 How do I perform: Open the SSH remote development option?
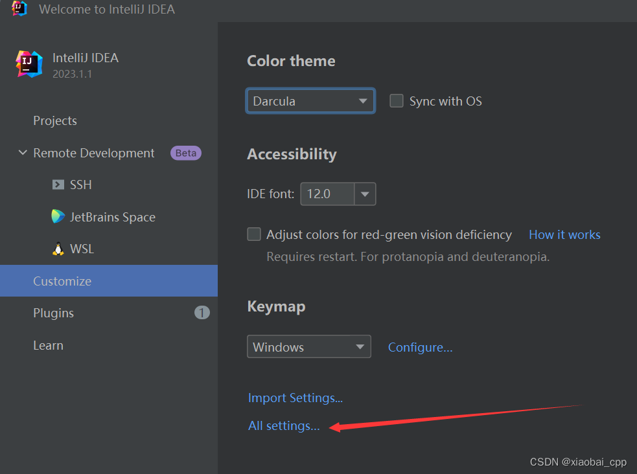81,185
